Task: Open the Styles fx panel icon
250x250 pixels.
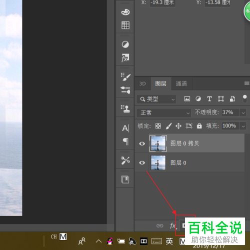Action: click(125, 57)
